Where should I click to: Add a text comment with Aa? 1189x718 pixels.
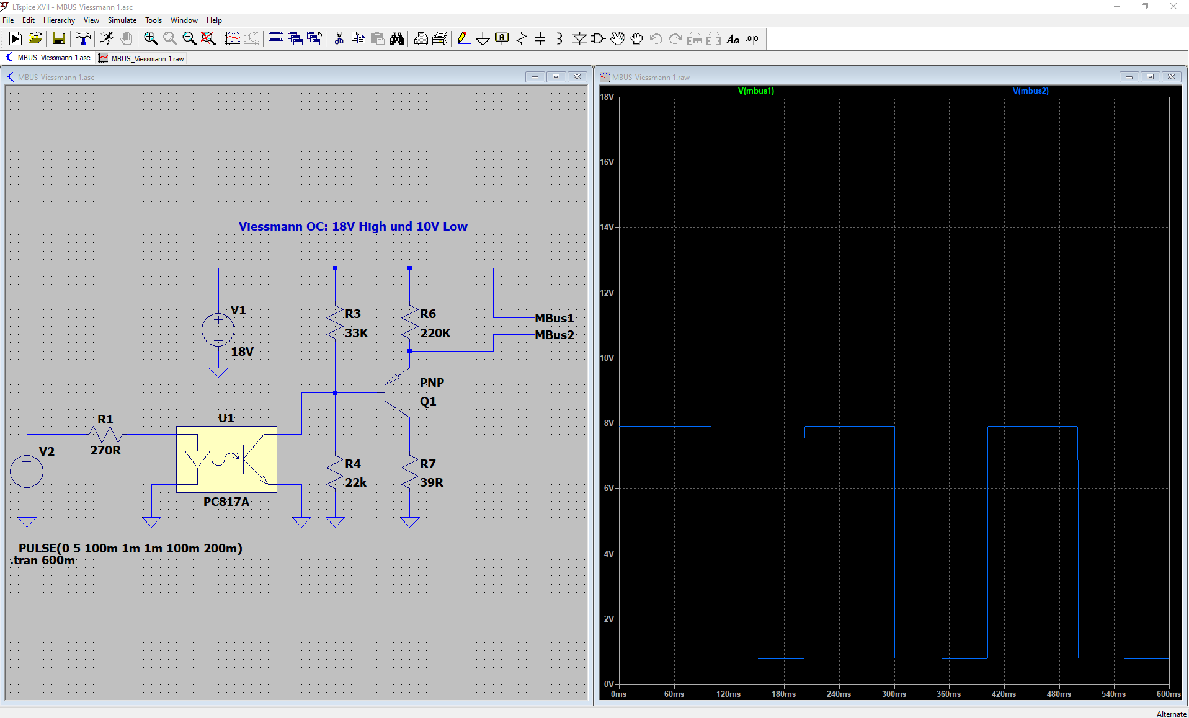coord(733,38)
